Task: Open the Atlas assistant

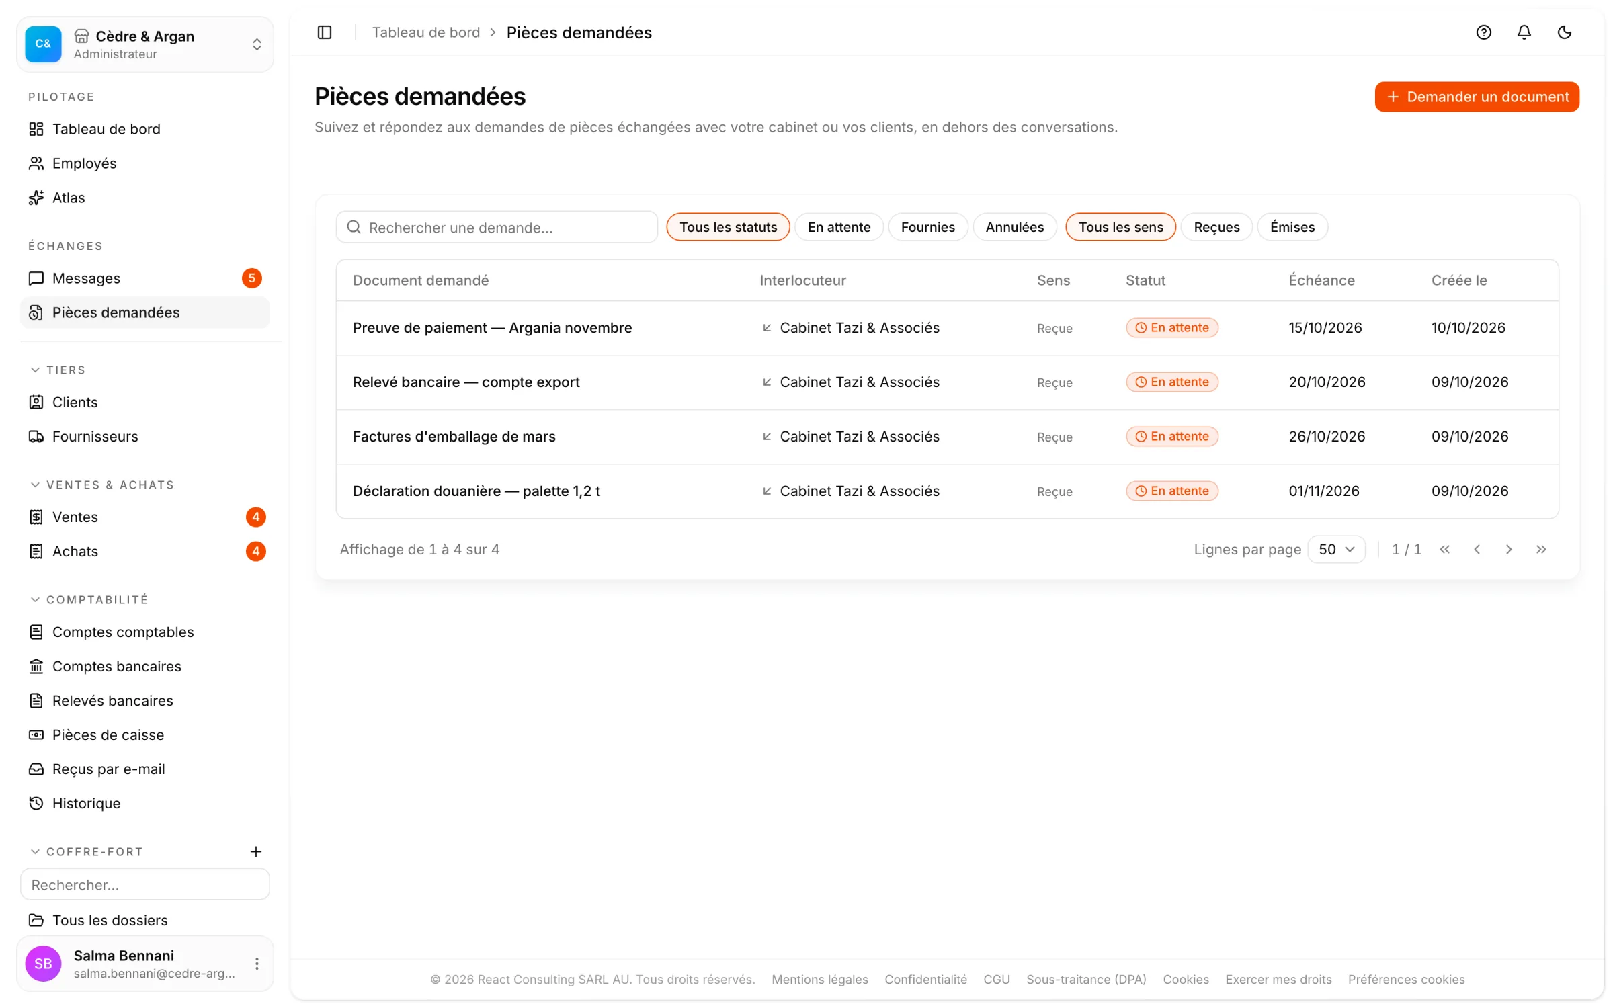Action: (x=144, y=198)
